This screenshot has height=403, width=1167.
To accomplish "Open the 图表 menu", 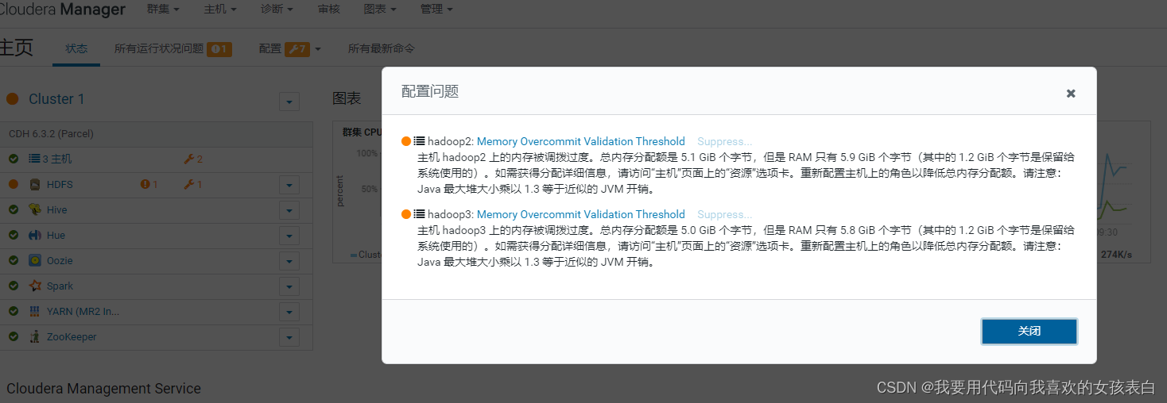I will point(379,9).
